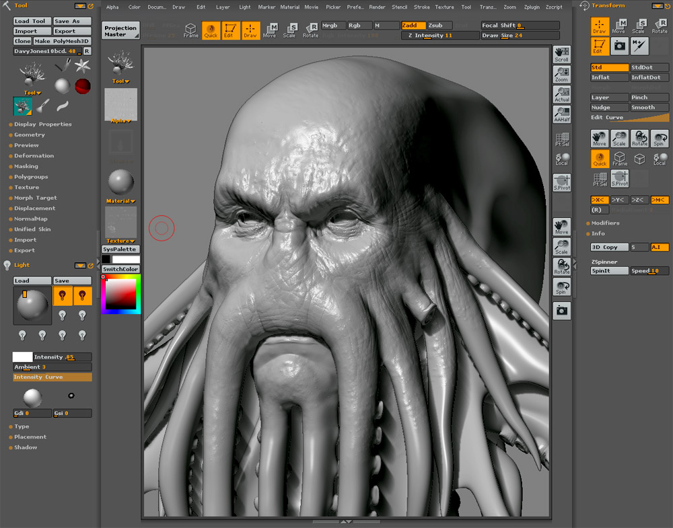Toggle the Mrgb channel button

point(333,26)
